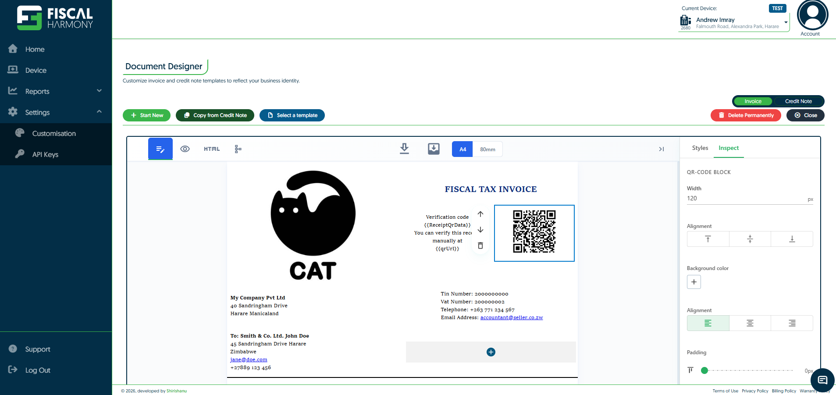
Task: Click Delete Permanently button
Action: coord(746,115)
